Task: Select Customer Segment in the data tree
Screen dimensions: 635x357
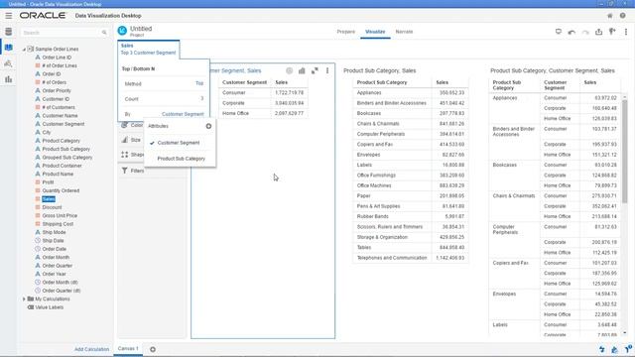Action: (x=63, y=124)
